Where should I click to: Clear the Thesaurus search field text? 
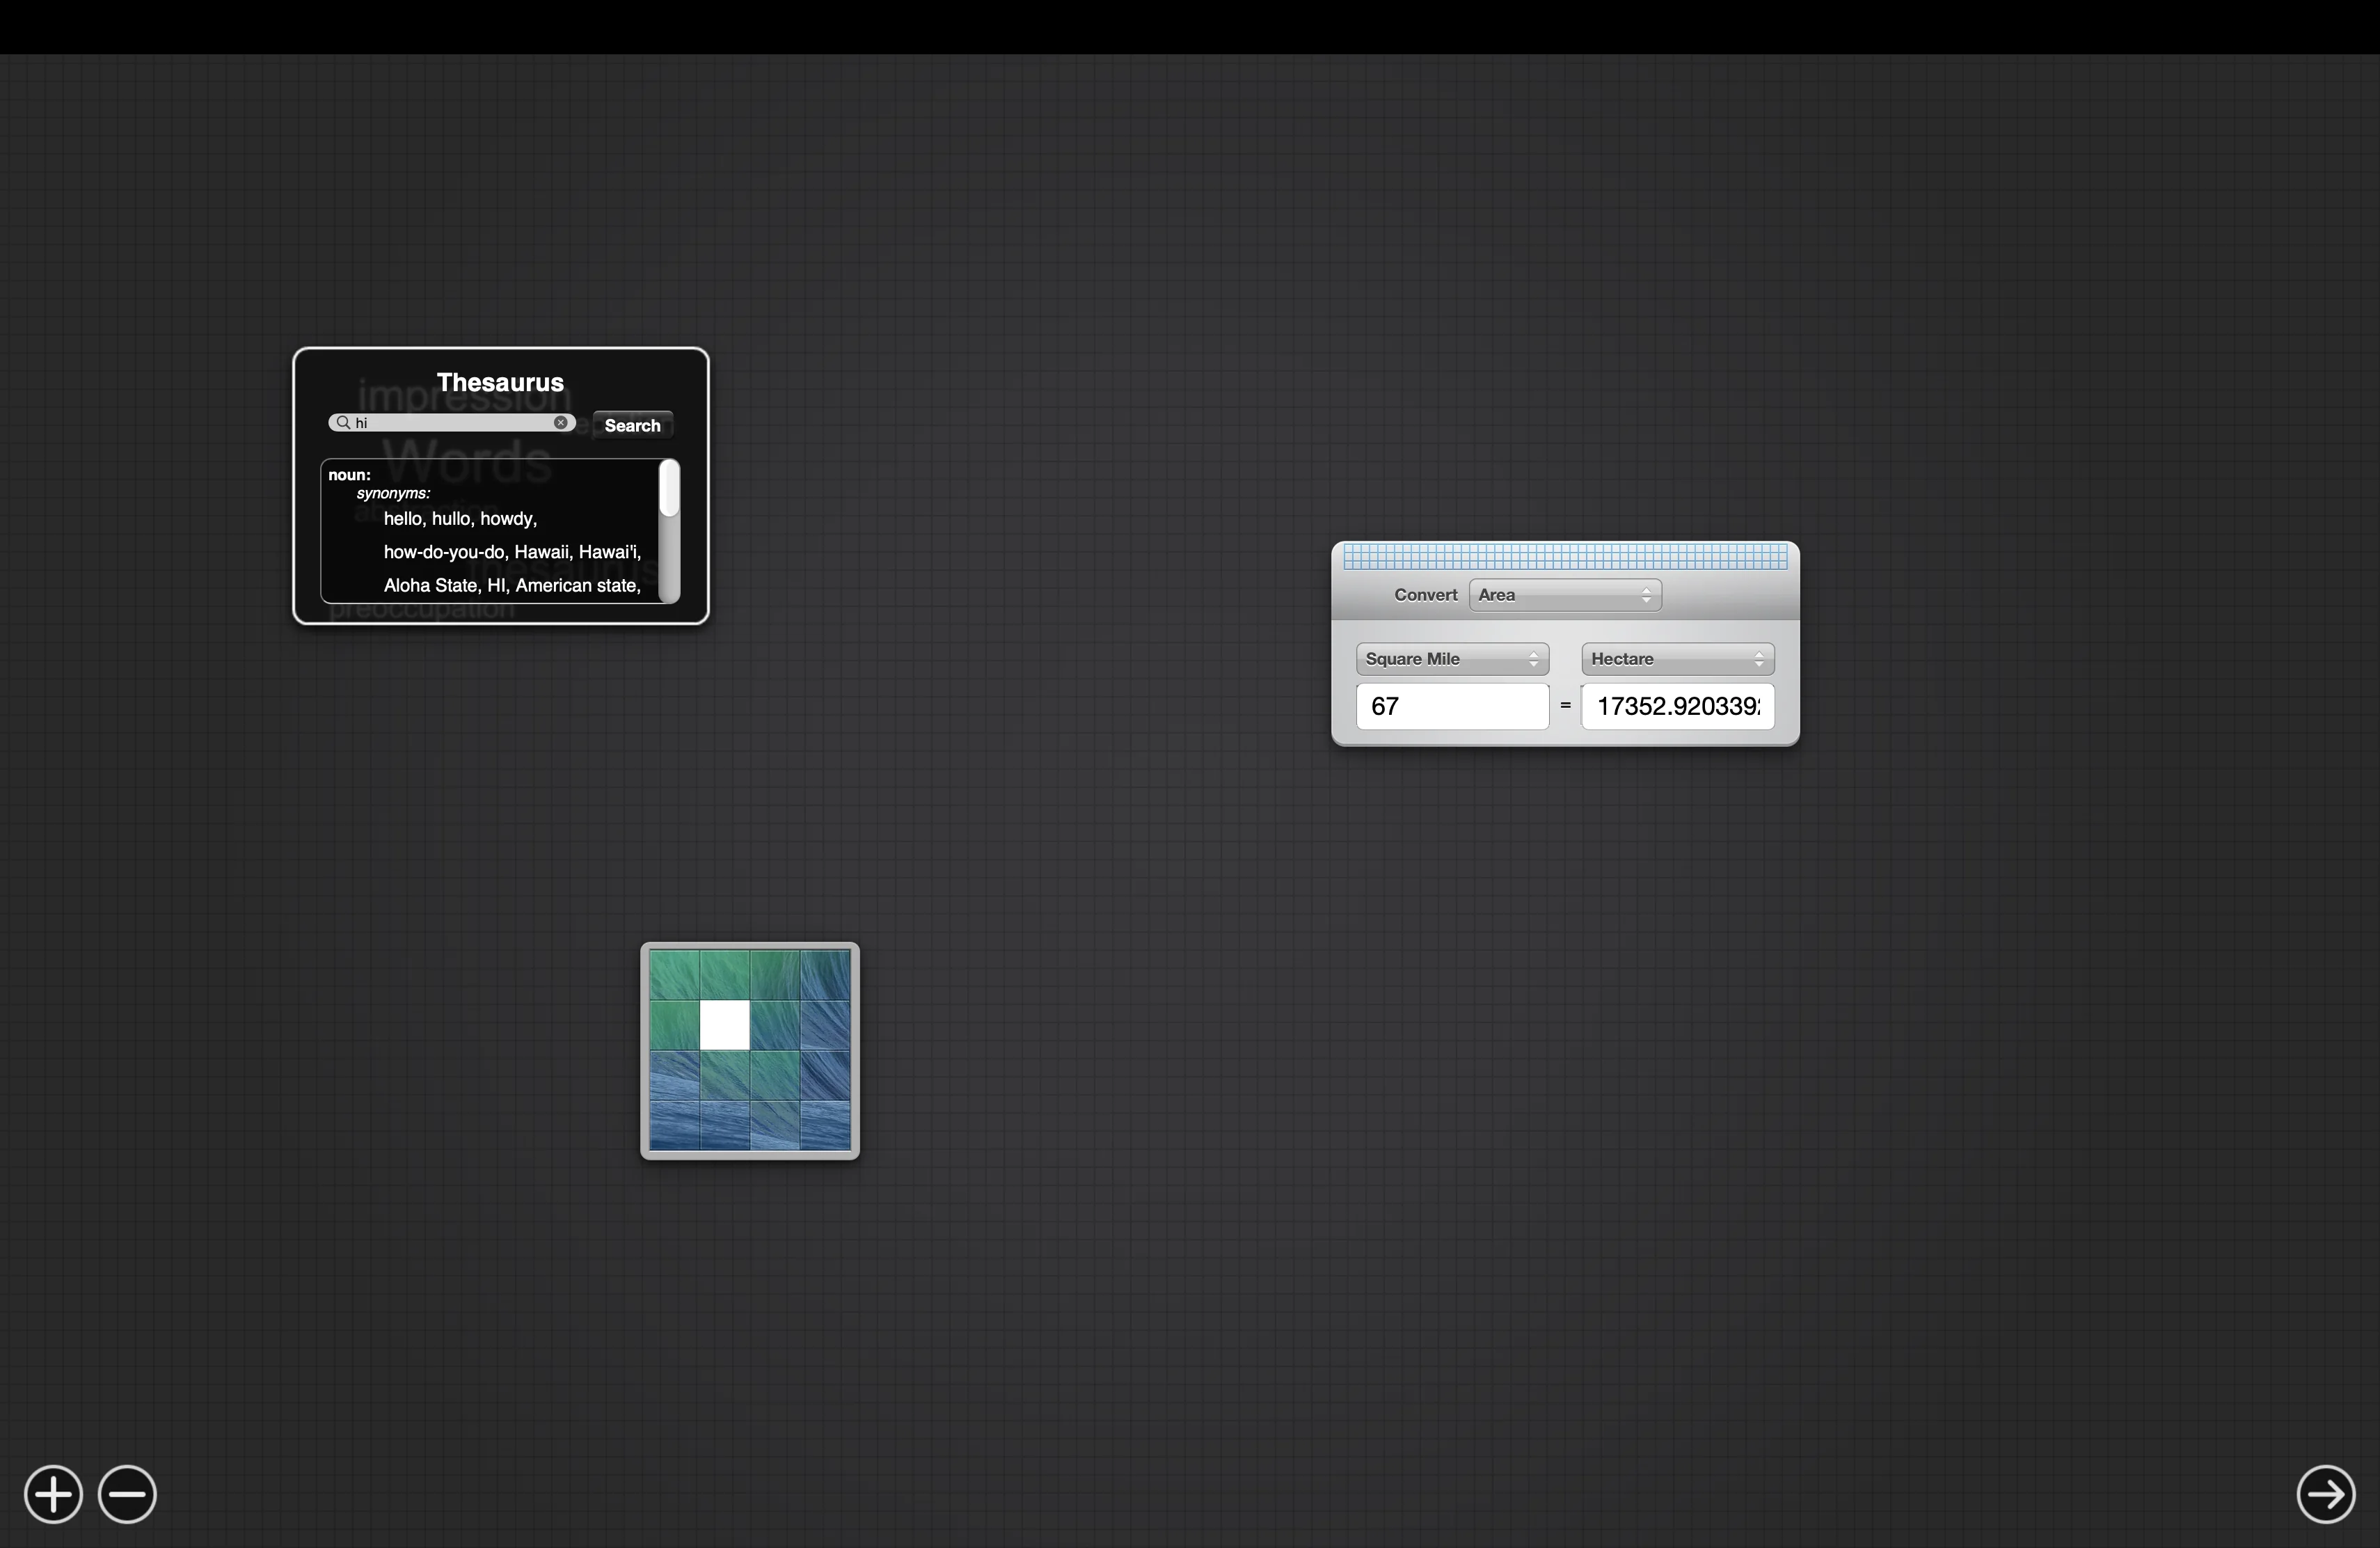pyautogui.click(x=561, y=423)
